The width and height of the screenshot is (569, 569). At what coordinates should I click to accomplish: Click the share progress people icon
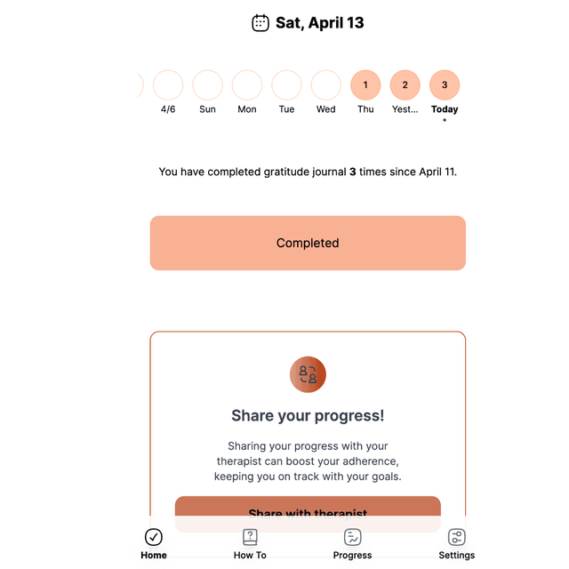point(308,374)
